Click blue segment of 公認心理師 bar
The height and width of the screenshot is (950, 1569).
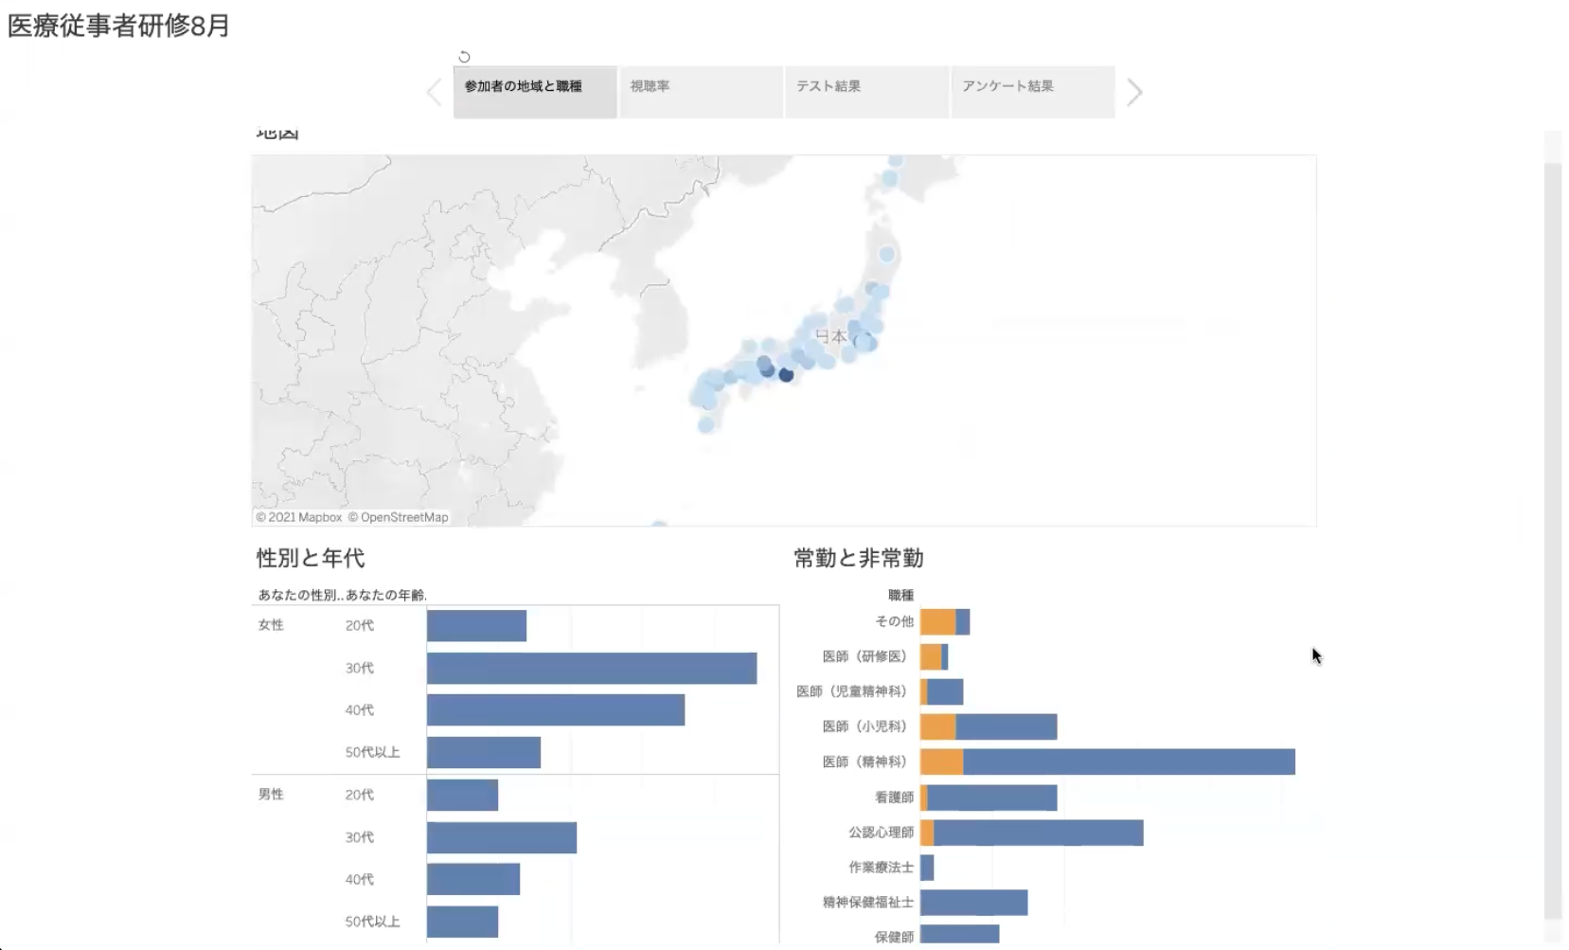point(1038,833)
